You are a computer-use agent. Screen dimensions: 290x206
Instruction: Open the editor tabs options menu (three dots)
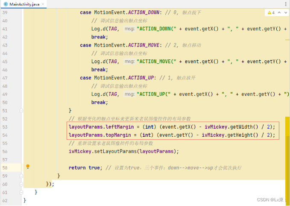pos(286,4)
